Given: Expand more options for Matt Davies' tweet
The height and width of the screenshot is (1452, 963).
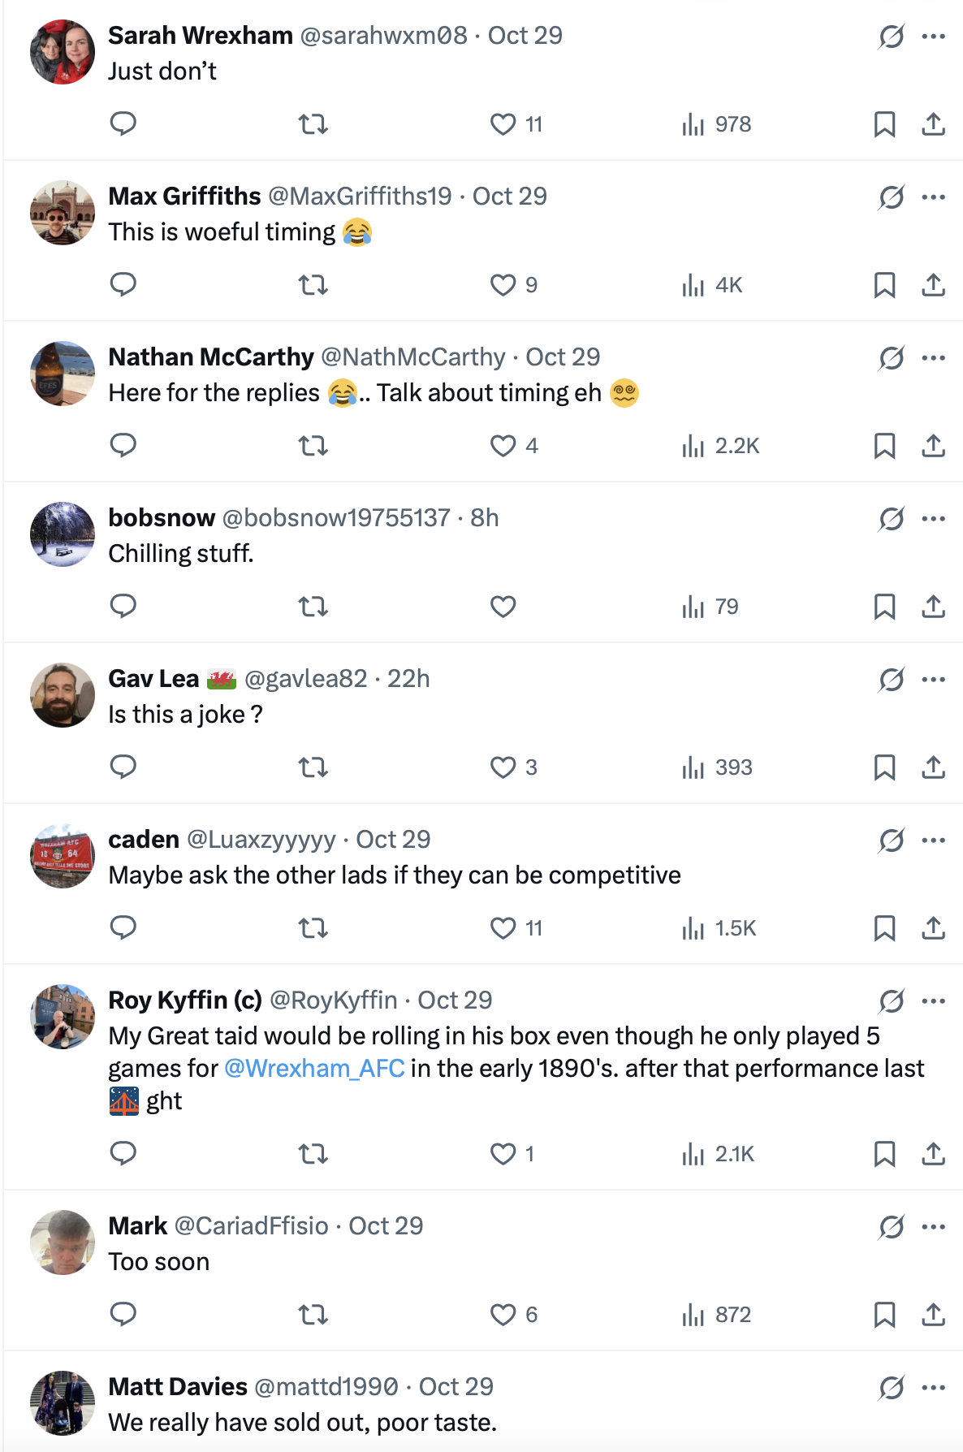Looking at the screenshot, I should click(934, 1388).
